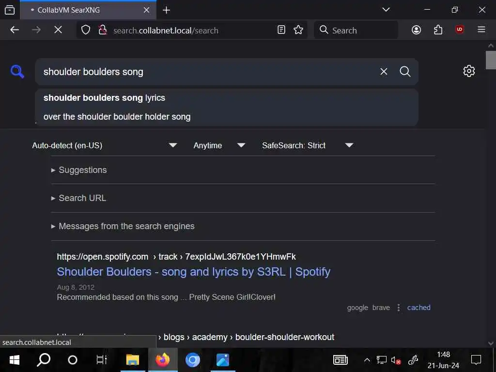Go to SearXNG home via logo

coord(17,72)
